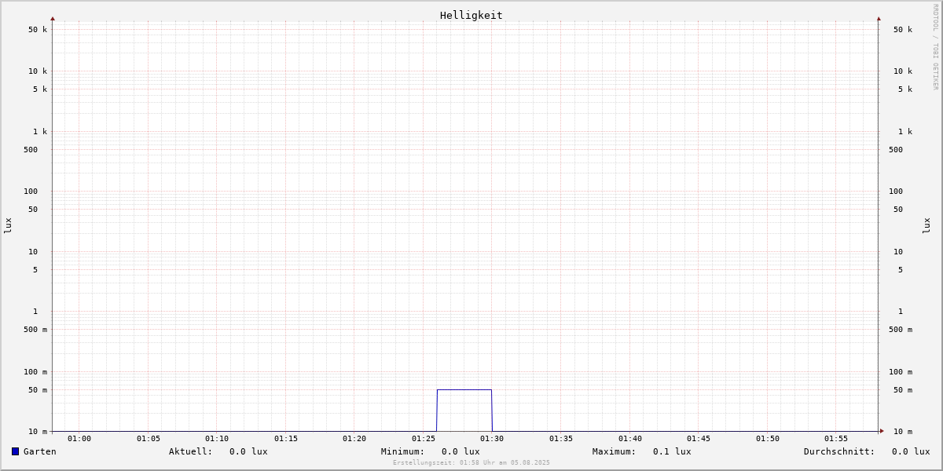Click the 01:25 time axis label
Screen dimensions: 943x471
click(x=424, y=439)
